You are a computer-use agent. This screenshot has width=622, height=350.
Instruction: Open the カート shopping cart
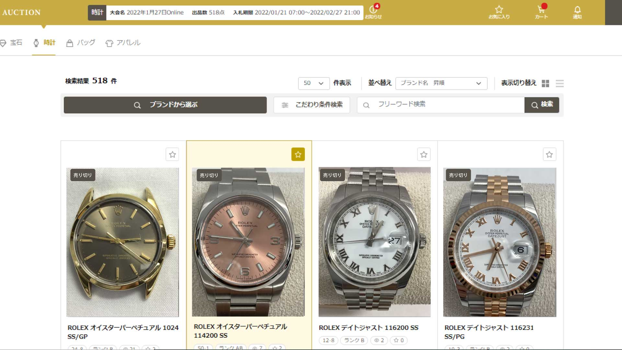[x=541, y=12]
